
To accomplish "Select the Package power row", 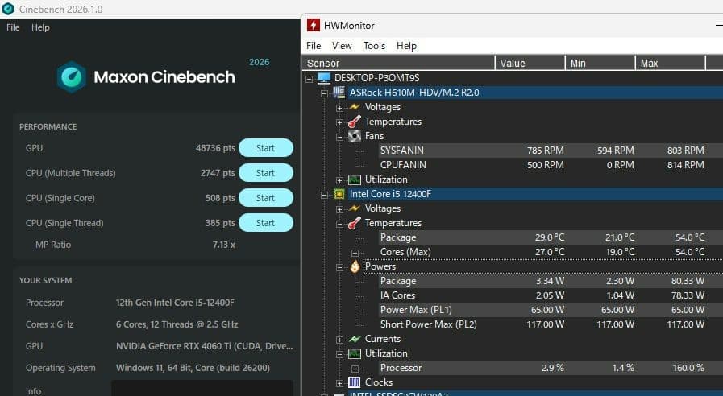I will pos(550,281).
